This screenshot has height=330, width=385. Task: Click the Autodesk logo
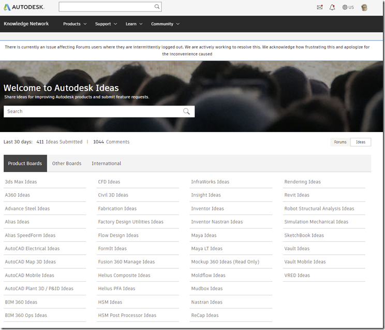pyautogui.click(x=24, y=7)
